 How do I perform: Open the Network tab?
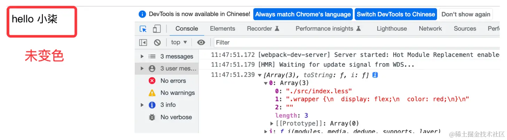pyautogui.click(x=430, y=29)
